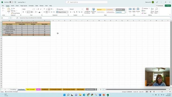Screen dimensions: 172x97
Task: Toggle Middle Align vertical alignment
Action: coord(46,9)
